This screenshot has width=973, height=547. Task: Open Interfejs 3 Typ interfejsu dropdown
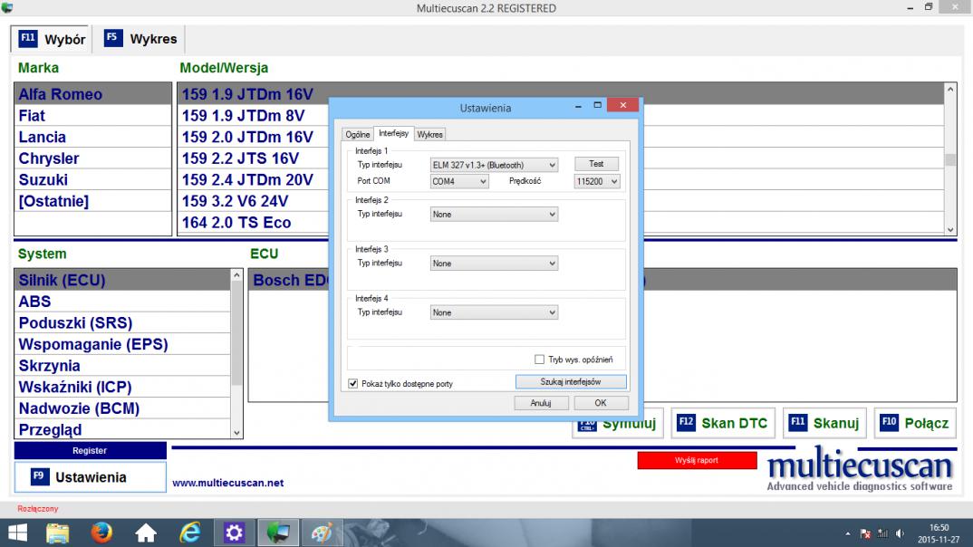tap(494, 263)
